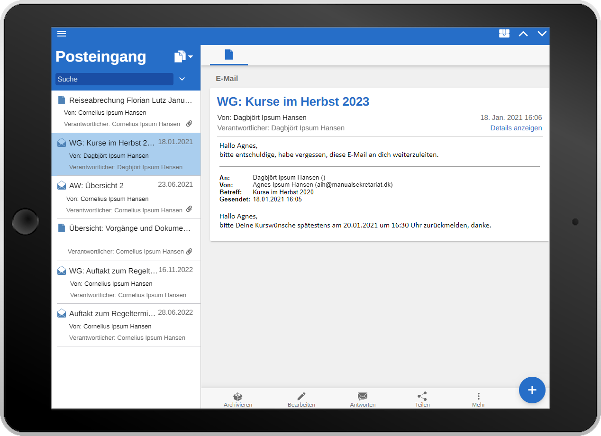Click the blue plus floating button

click(532, 390)
